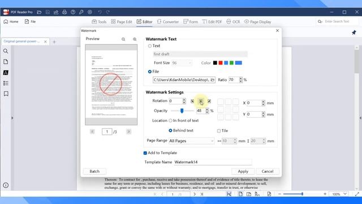The height and width of the screenshot is (204, 362).
Task: Add a new document tab
Action: tap(54, 42)
